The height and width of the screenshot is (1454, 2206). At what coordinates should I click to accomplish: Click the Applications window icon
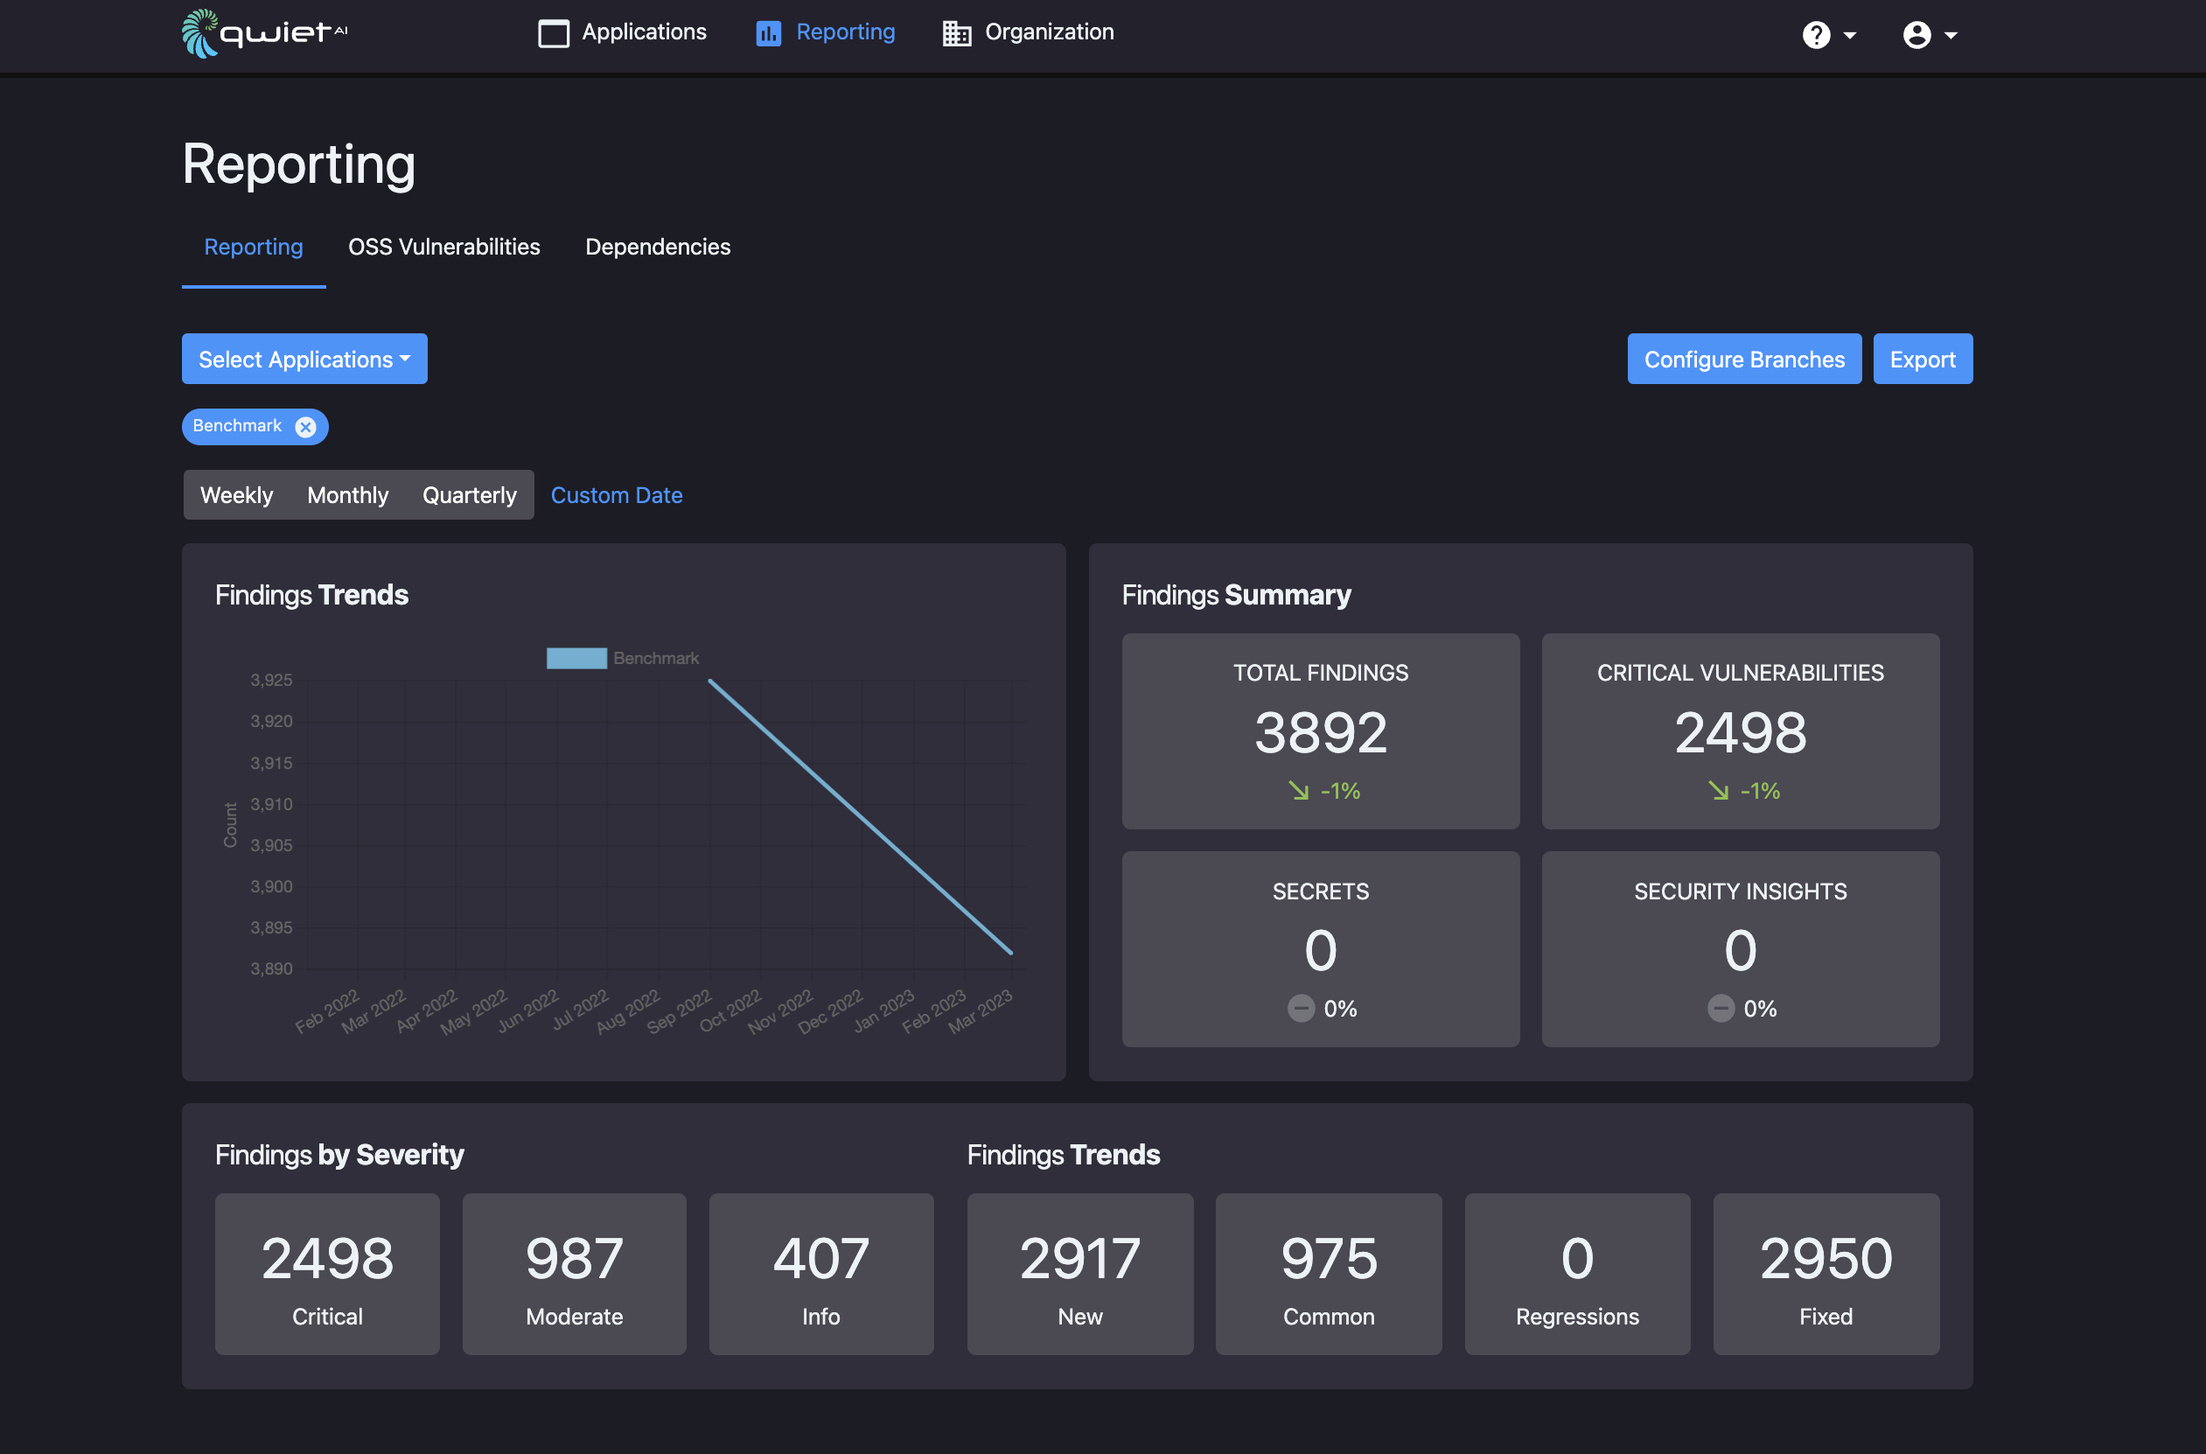tap(554, 33)
